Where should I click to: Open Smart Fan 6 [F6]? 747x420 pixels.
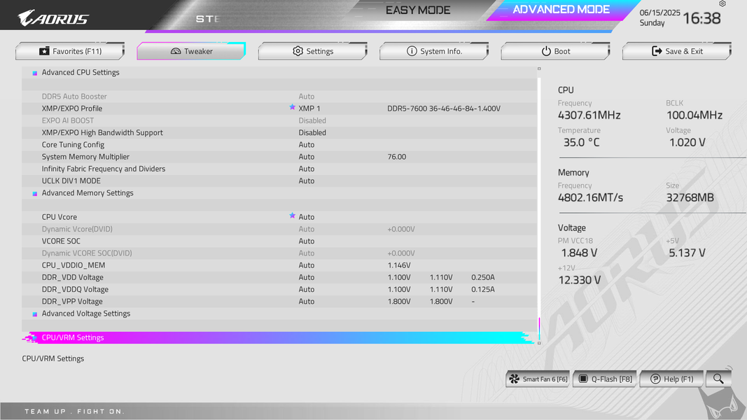538,379
